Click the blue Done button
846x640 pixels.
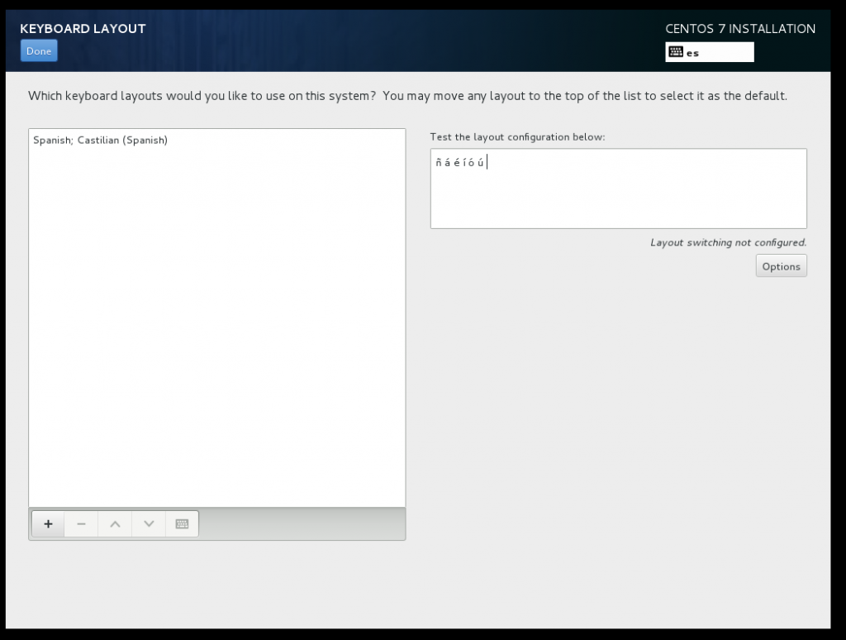click(38, 50)
